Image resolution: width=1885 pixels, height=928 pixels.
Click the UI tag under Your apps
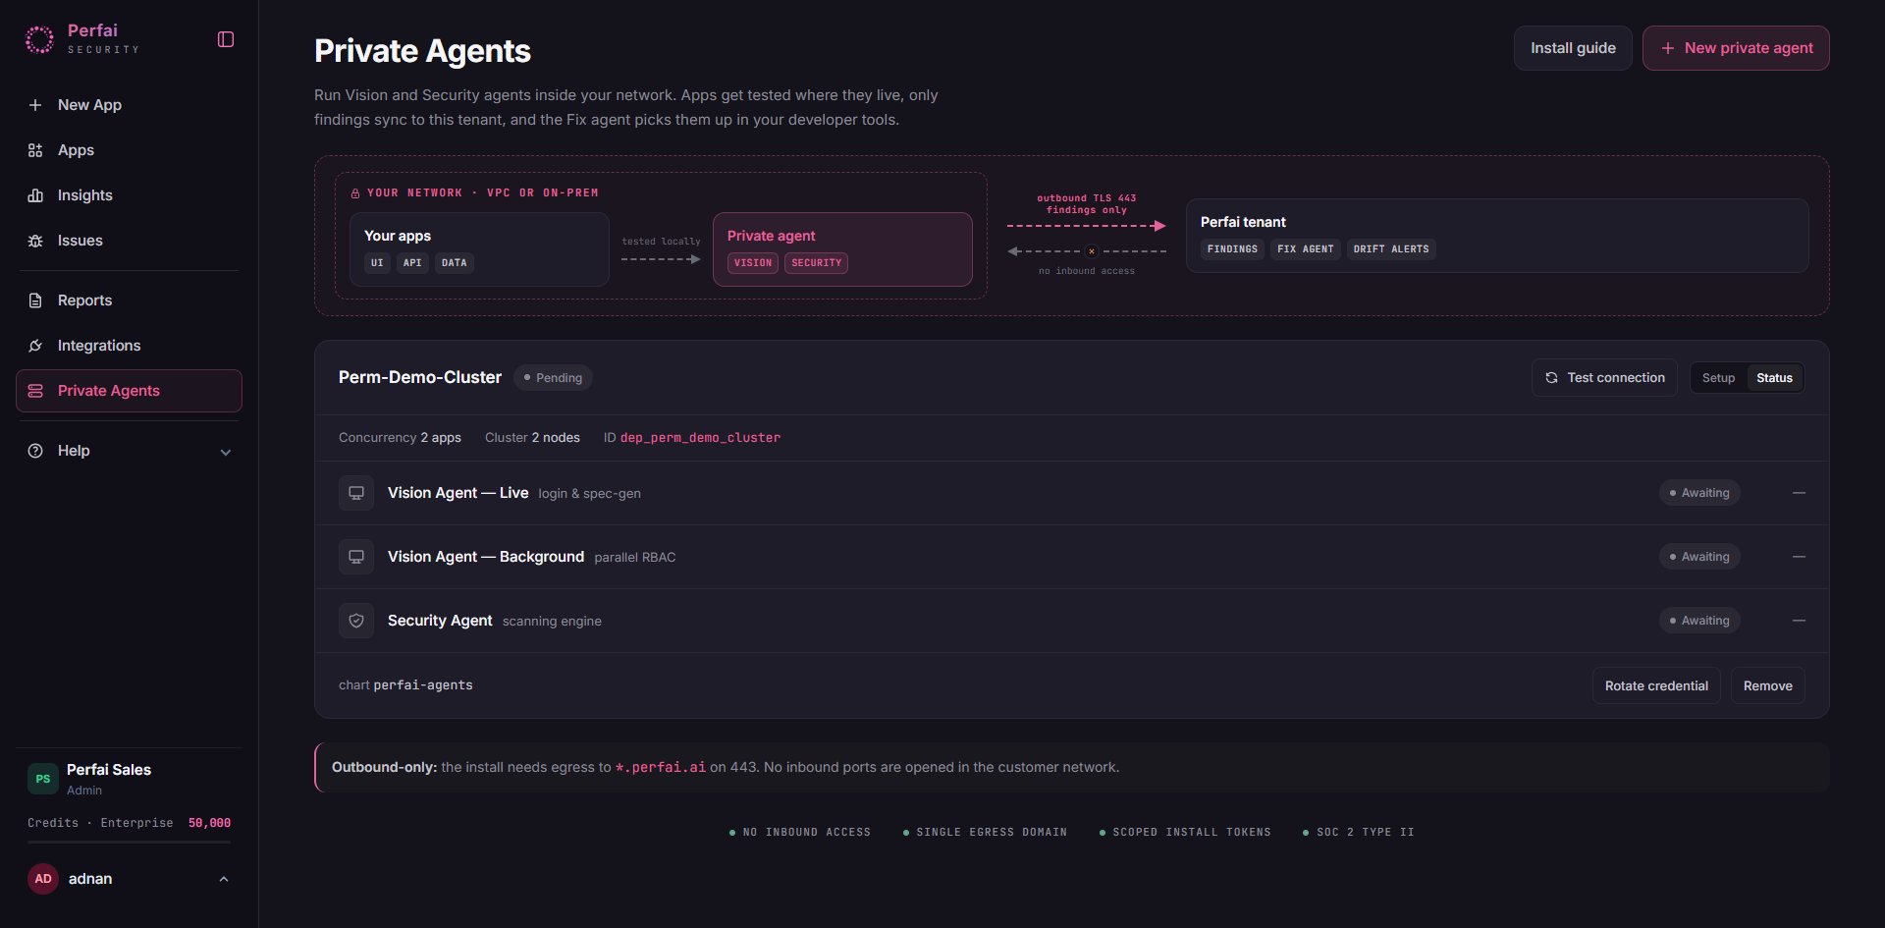[377, 263]
